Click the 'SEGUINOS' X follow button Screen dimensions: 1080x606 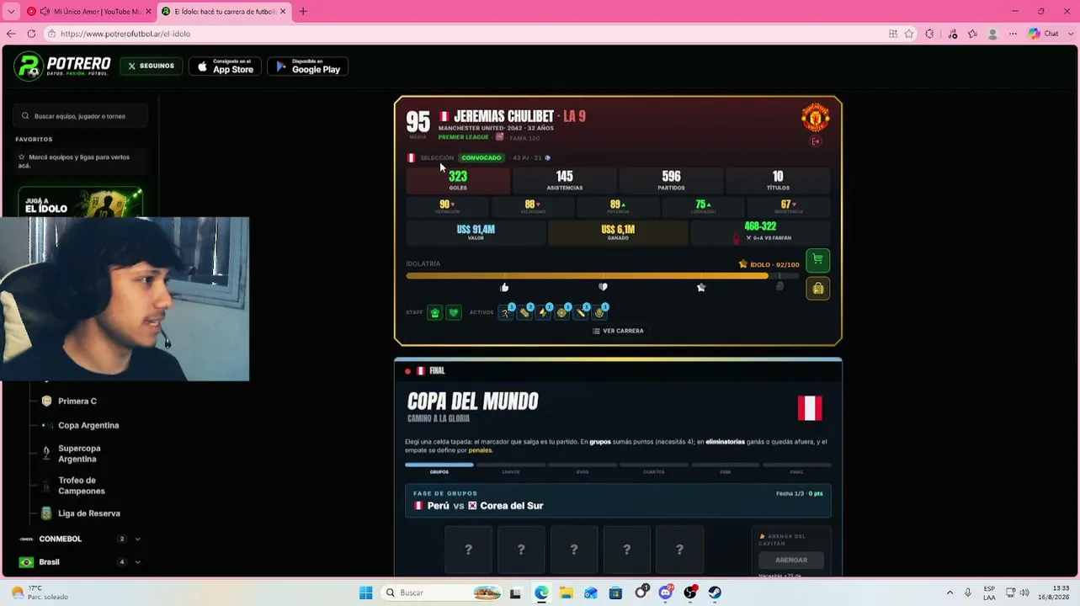[x=152, y=66]
